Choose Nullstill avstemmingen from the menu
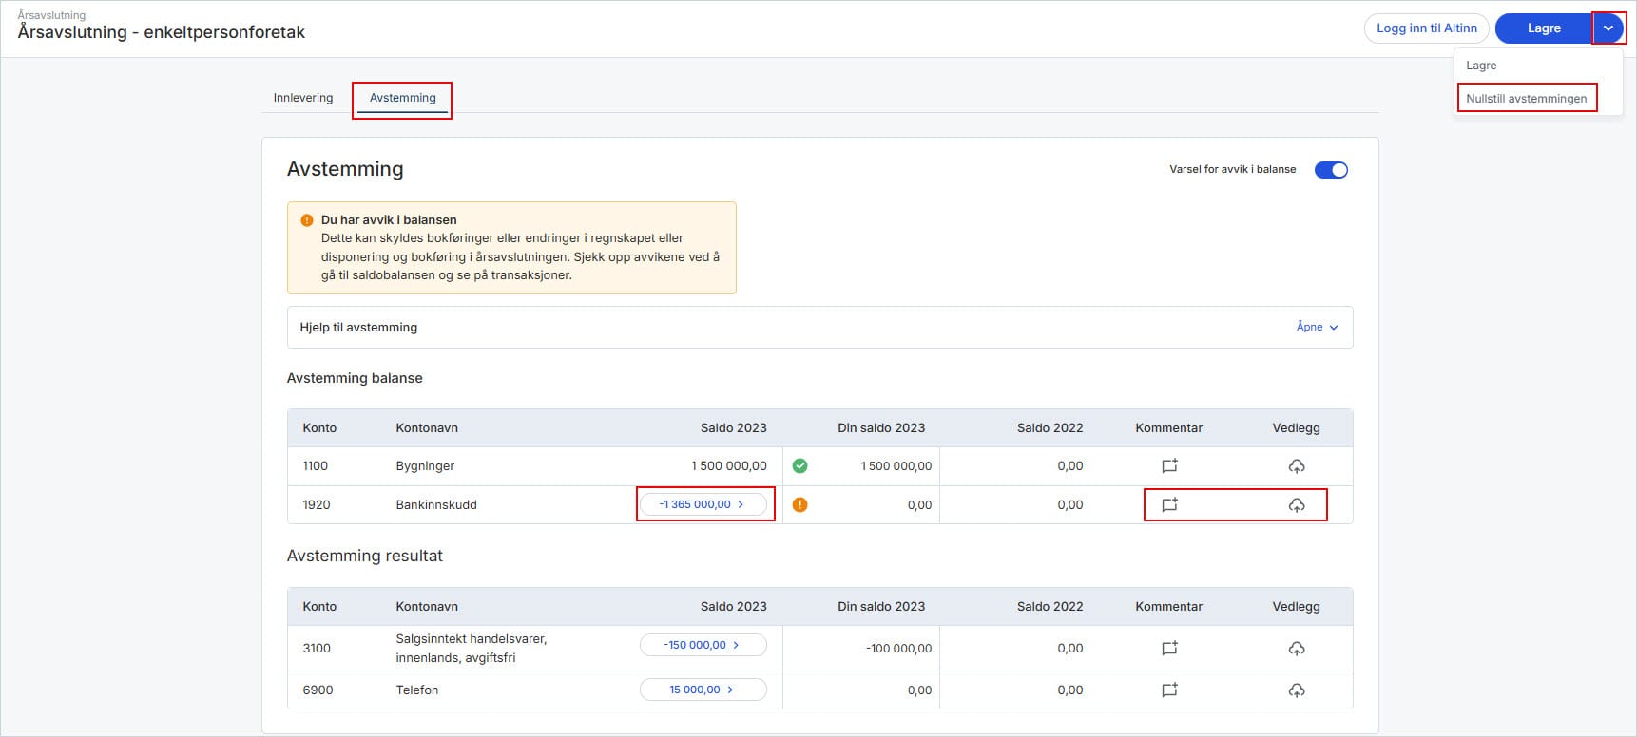Screen dimensions: 1637x737 point(1526,99)
